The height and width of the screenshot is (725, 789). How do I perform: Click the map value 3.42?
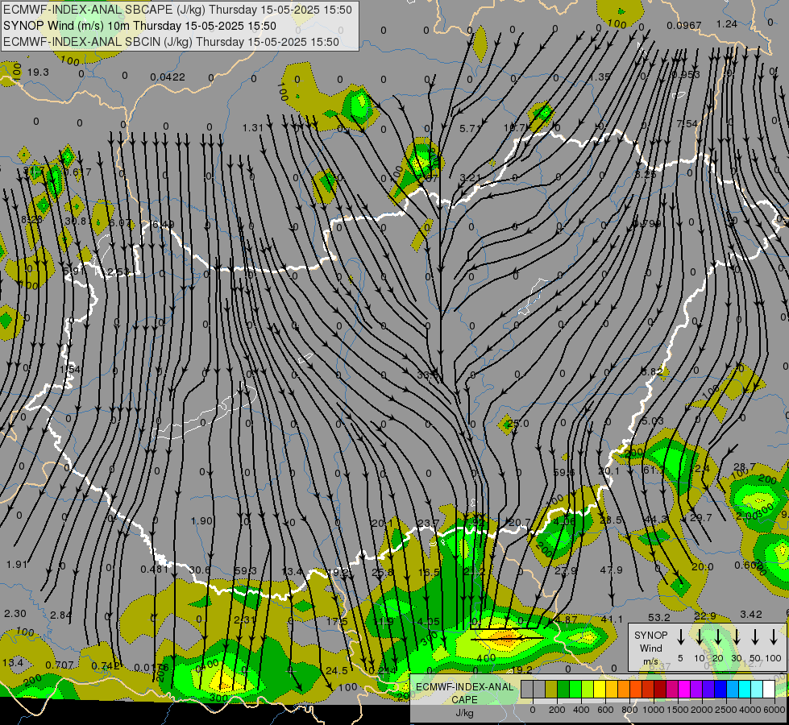point(751,615)
